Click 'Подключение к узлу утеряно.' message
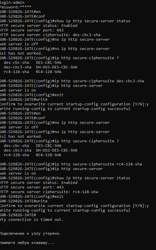 (31, 234)
